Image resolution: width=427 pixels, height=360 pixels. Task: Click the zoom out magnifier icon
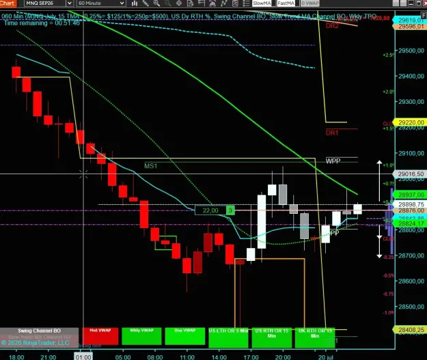[168, 3]
